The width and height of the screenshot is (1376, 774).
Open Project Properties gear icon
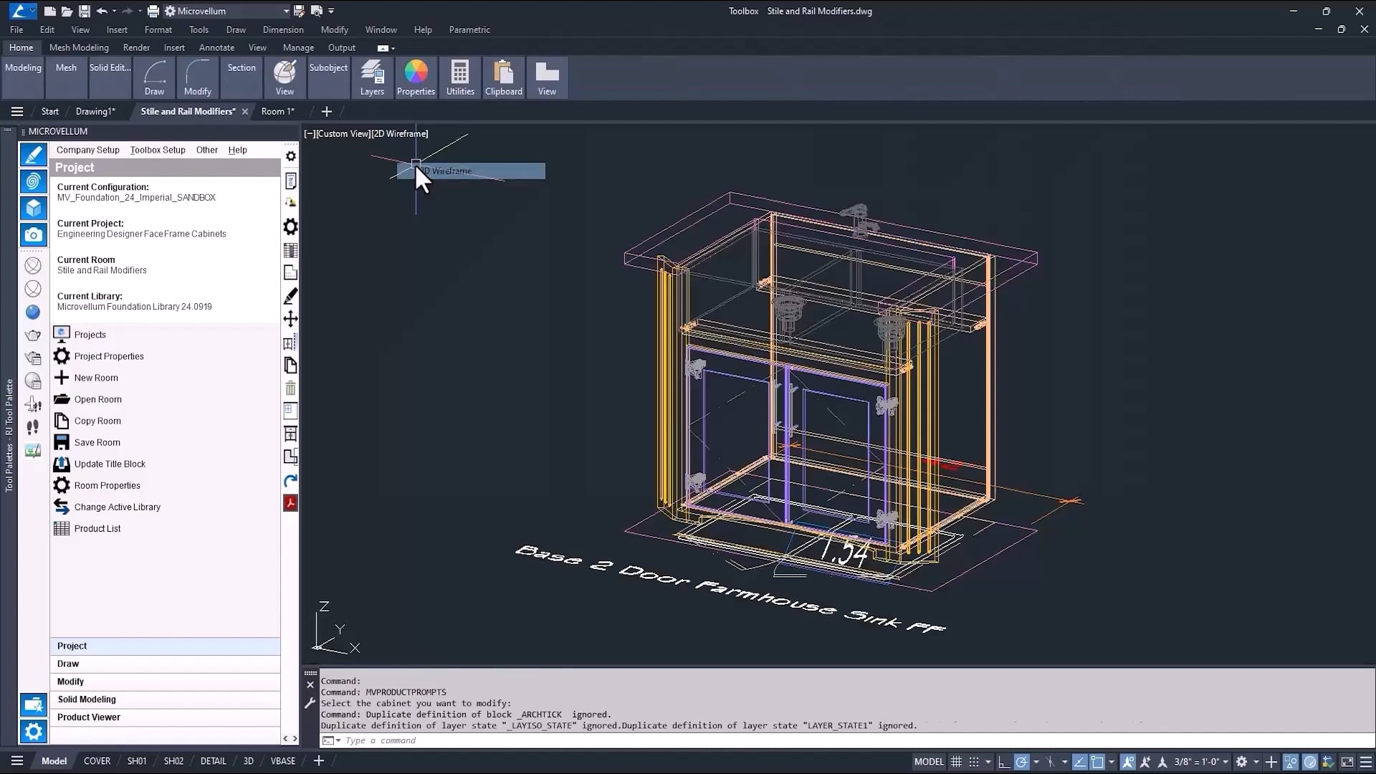coord(62,356)
